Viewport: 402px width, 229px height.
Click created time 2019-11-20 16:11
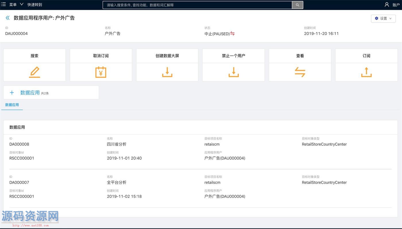click(x=321, y=33)
